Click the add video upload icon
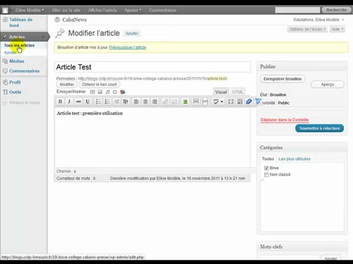Viewport: 353px width, 264px height. [x=100, y=92]
